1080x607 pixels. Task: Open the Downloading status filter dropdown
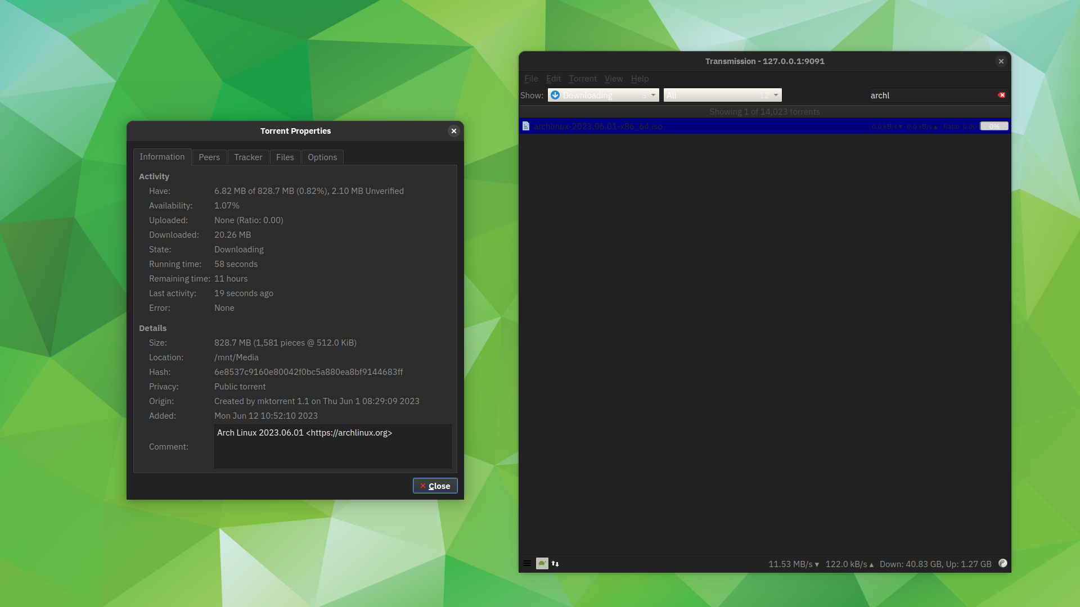[x=652, y=95]
